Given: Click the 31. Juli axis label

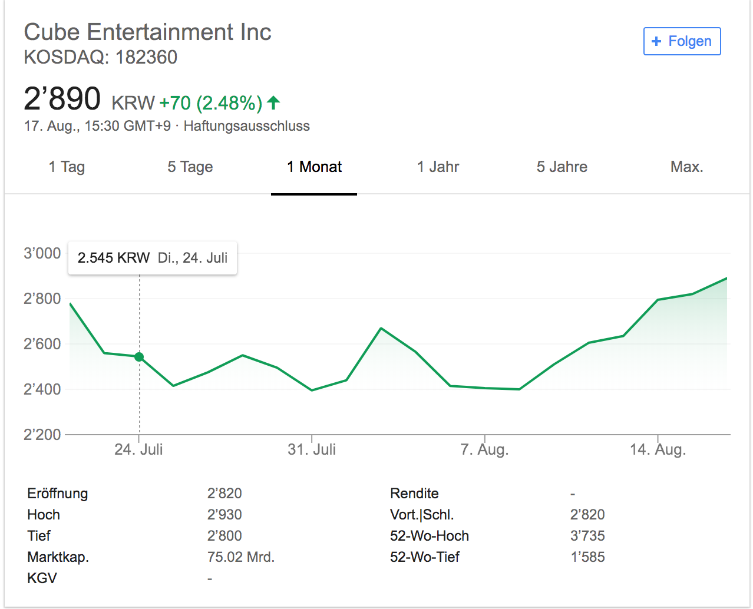Looking at the screenshot, I should 312,449.
